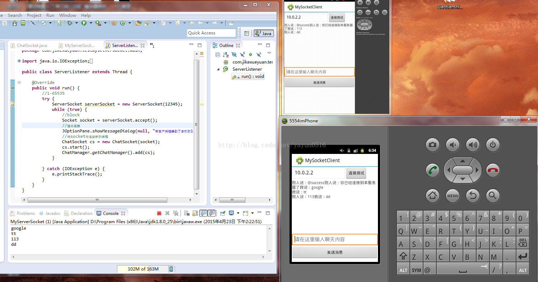Open the Android Virtual Device Manager icon
538x282 pixels.
[x=23, y=23]
